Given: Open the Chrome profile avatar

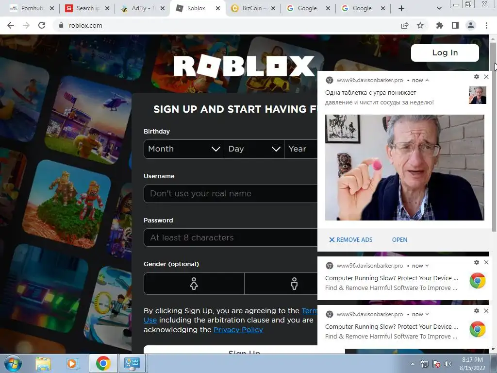Looking at the screenshot, I should [x=471, y=25].
